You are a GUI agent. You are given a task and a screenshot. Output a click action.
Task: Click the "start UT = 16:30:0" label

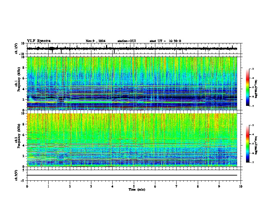[165, 41]
